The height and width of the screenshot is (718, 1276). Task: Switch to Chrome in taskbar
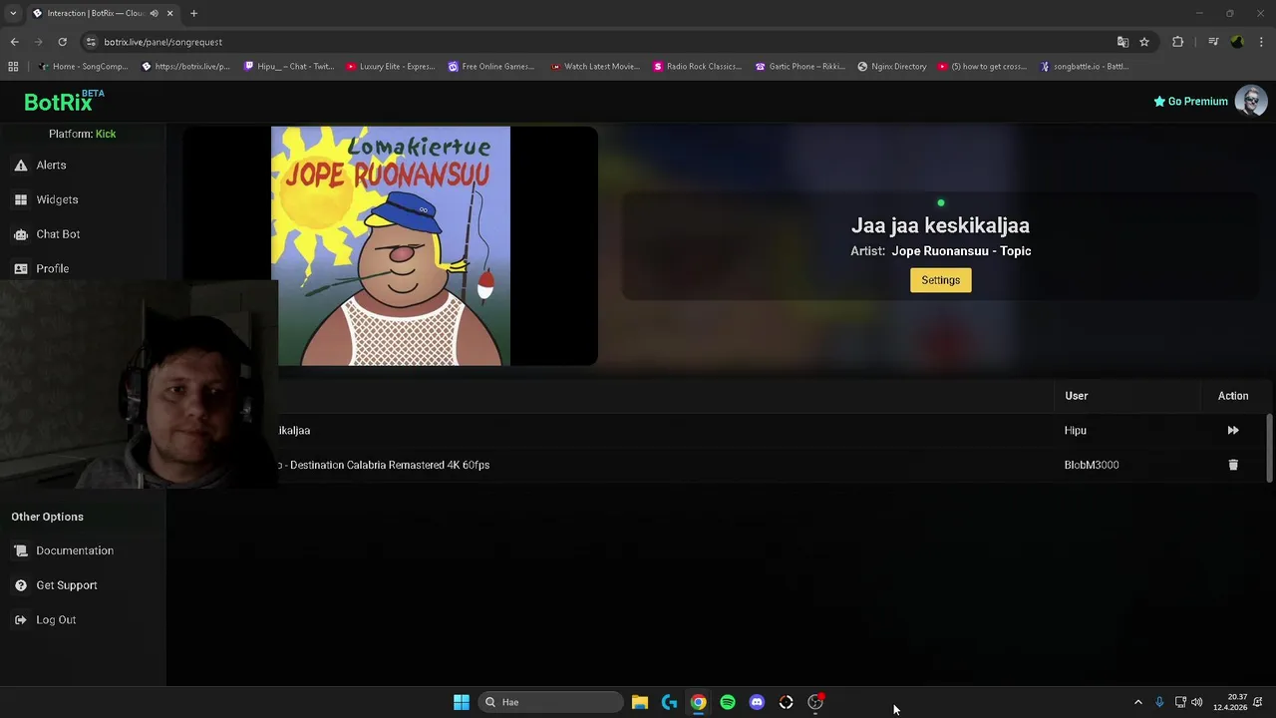click(698, 702)
